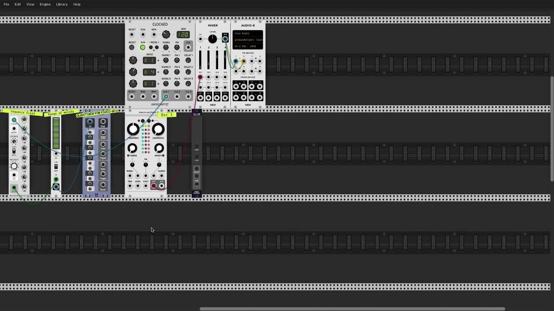
Task: Click the DELAY 2 knob on Clocked
Action: (x=188, y=72)
